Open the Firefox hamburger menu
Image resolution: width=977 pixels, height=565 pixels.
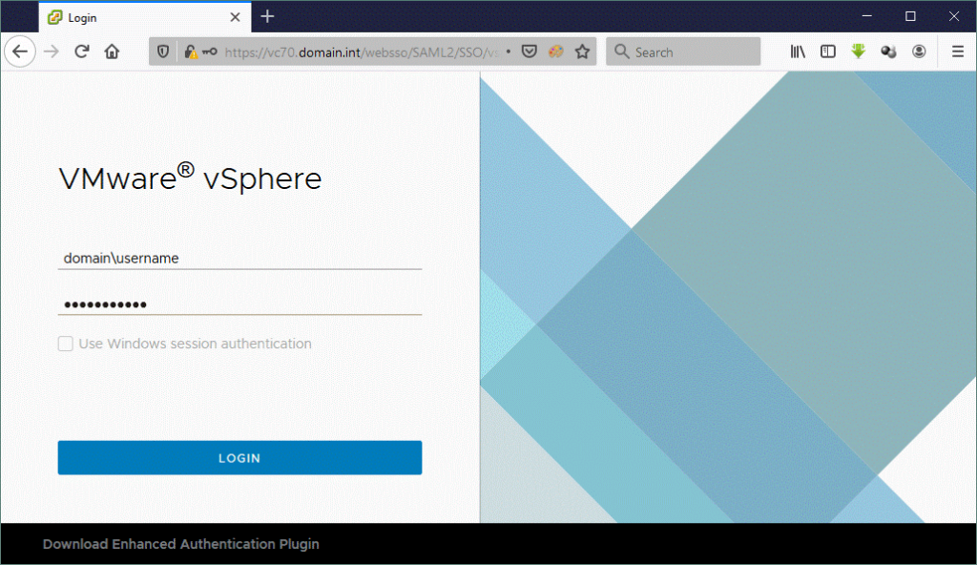pos(957,52)
